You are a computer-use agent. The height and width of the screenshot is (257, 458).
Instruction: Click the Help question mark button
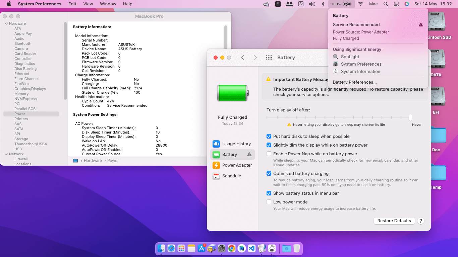421,221
